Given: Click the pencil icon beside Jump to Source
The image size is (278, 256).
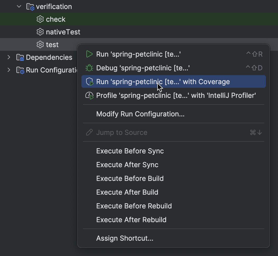Looking at the screenshot, I should (89, 132).
